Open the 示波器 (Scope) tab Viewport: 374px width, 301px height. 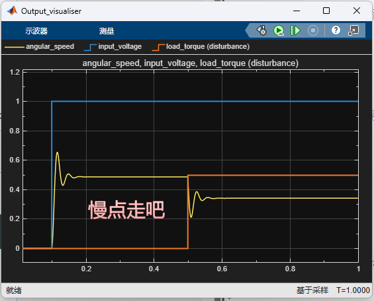(36, 31)
